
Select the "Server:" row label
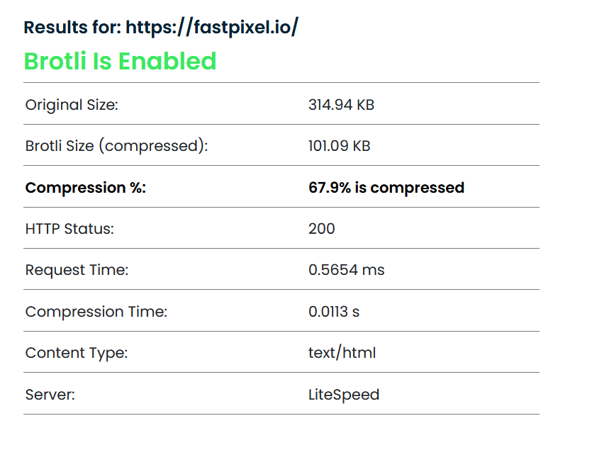50,395
